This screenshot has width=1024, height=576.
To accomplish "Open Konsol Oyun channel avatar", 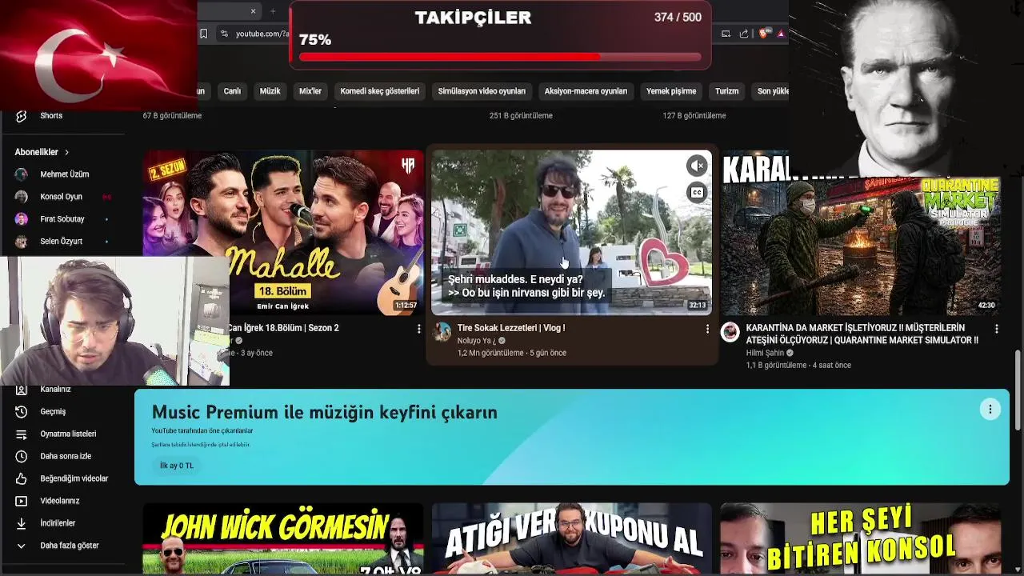I will [22, 197].
